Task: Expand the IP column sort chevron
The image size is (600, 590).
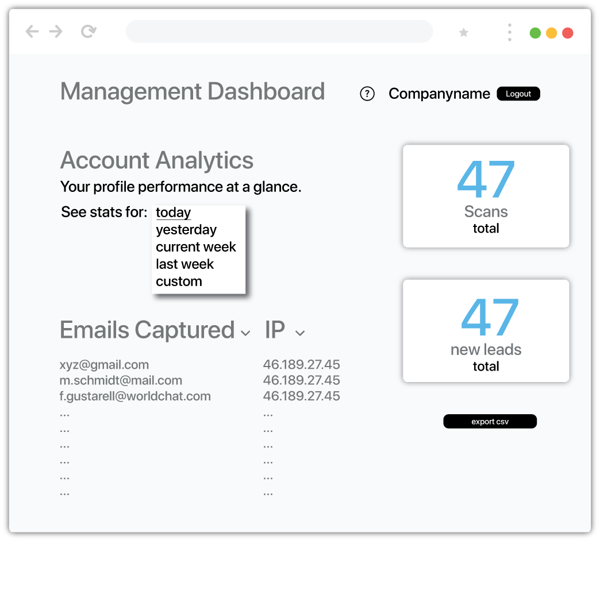Action: tap(299, 333)
